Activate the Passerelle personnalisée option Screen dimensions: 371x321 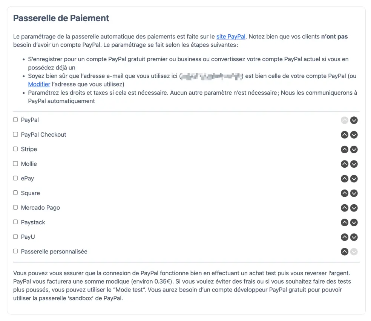click(x=15, y=251)
